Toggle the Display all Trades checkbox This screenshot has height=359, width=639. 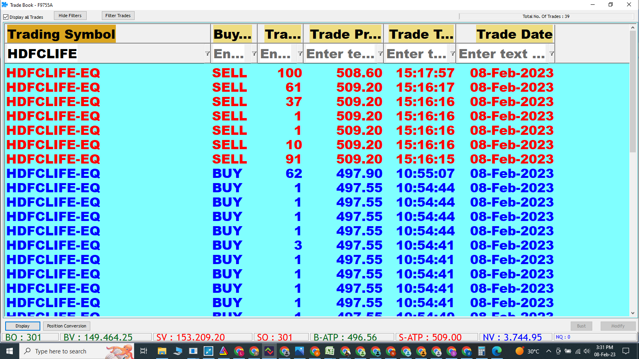tap(6, 17)
